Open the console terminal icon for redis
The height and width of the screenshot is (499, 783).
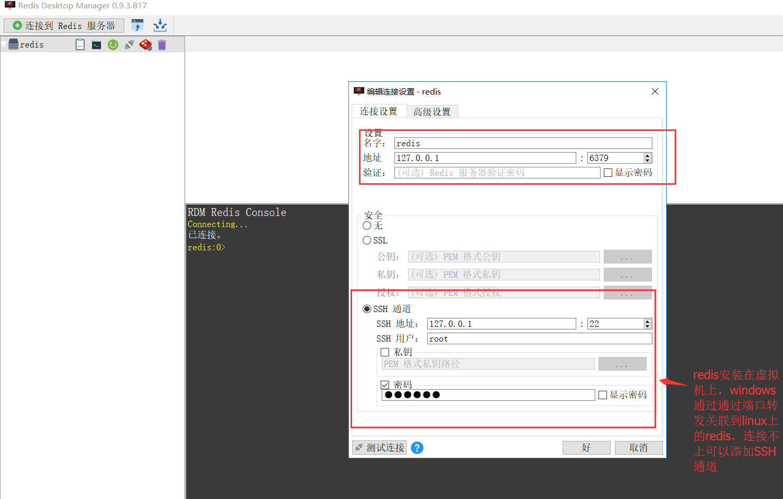pos(96,45)
